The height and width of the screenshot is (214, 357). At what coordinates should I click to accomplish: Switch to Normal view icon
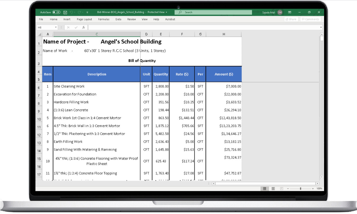pyautogui.click(x=264, y=189)
